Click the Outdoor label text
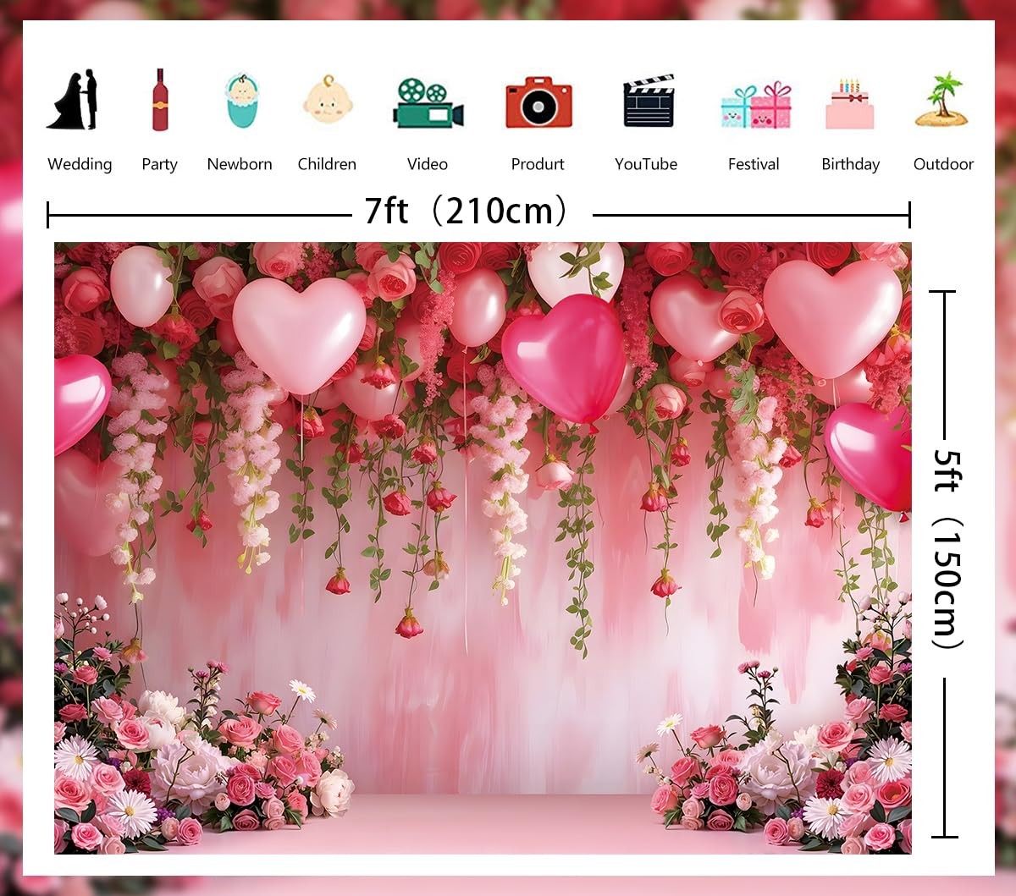The width and height of the screenshot is (1016, 896). click(943, 164)
